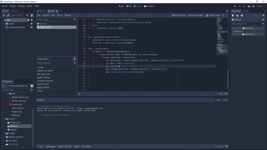Open Search Help
This screenshot has width=267, height=150.
click(213, 15)
